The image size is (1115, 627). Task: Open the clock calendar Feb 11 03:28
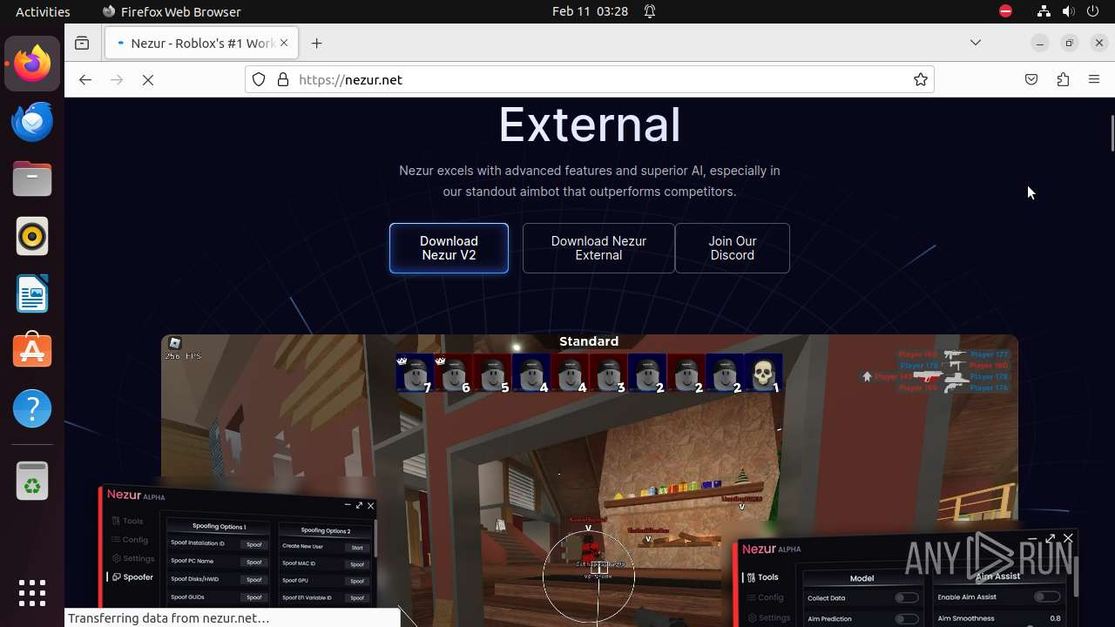click(x=590, y=11)
